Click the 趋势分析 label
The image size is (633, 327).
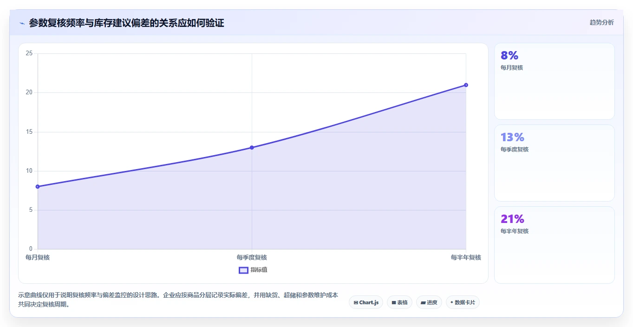coord(601,22)
